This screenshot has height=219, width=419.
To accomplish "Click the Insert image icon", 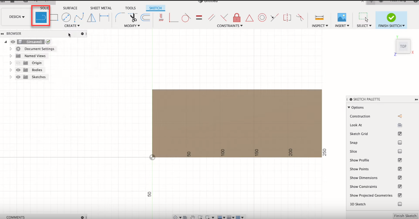I will (342, 17).
